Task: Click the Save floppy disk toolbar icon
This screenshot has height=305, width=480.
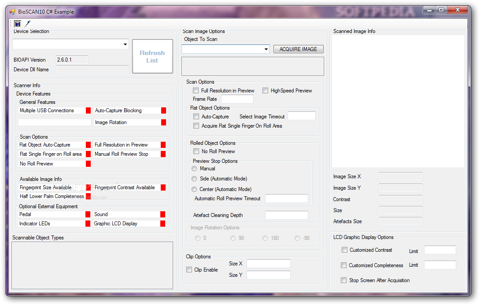Action: coord(18,24)
